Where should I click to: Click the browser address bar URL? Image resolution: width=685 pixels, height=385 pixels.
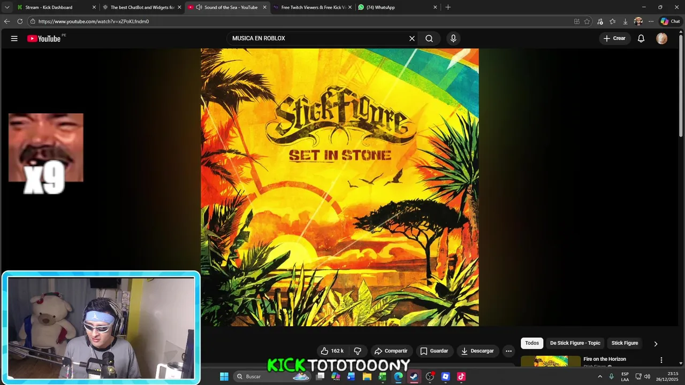pyautogui.click(x=94, y=21)
